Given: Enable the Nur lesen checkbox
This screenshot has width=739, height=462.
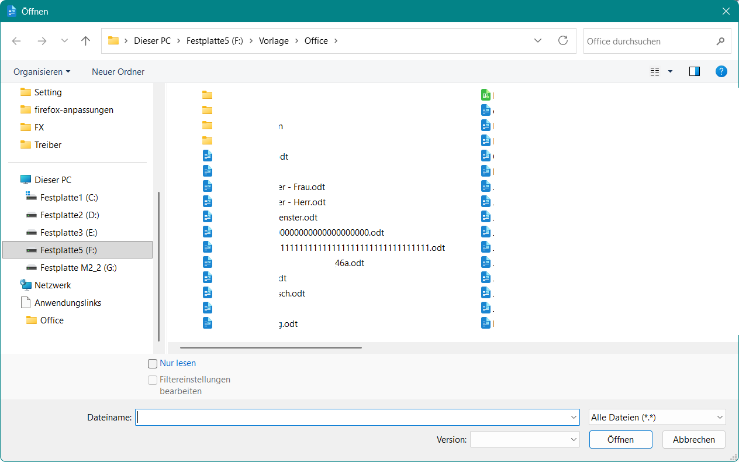Looking at the screenshot, I should (153, 364).
